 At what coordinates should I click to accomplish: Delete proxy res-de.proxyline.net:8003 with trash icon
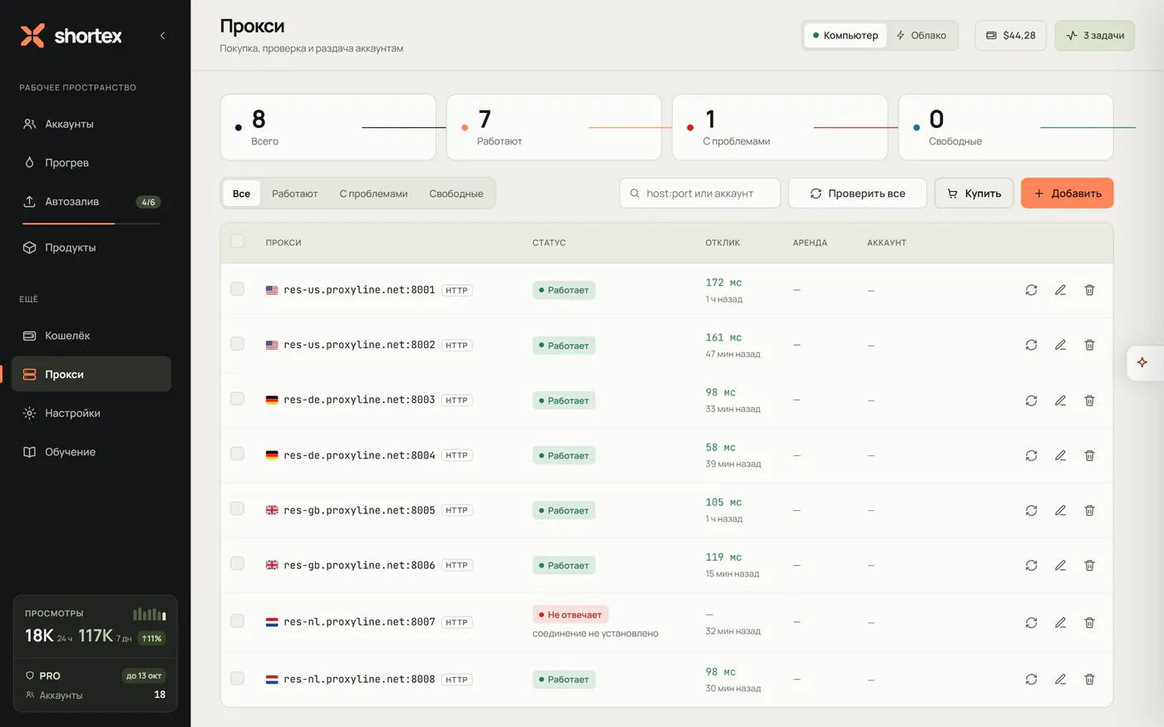click(1089, 400)
